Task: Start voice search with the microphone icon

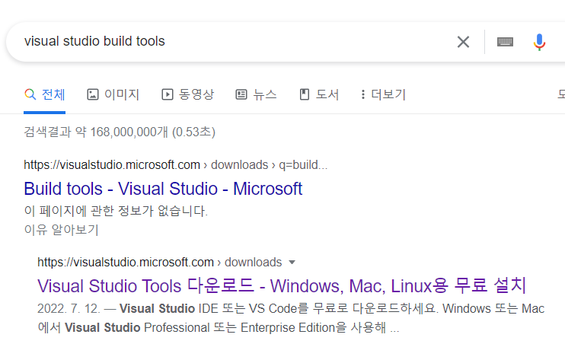Action: (x=539, y=42)
